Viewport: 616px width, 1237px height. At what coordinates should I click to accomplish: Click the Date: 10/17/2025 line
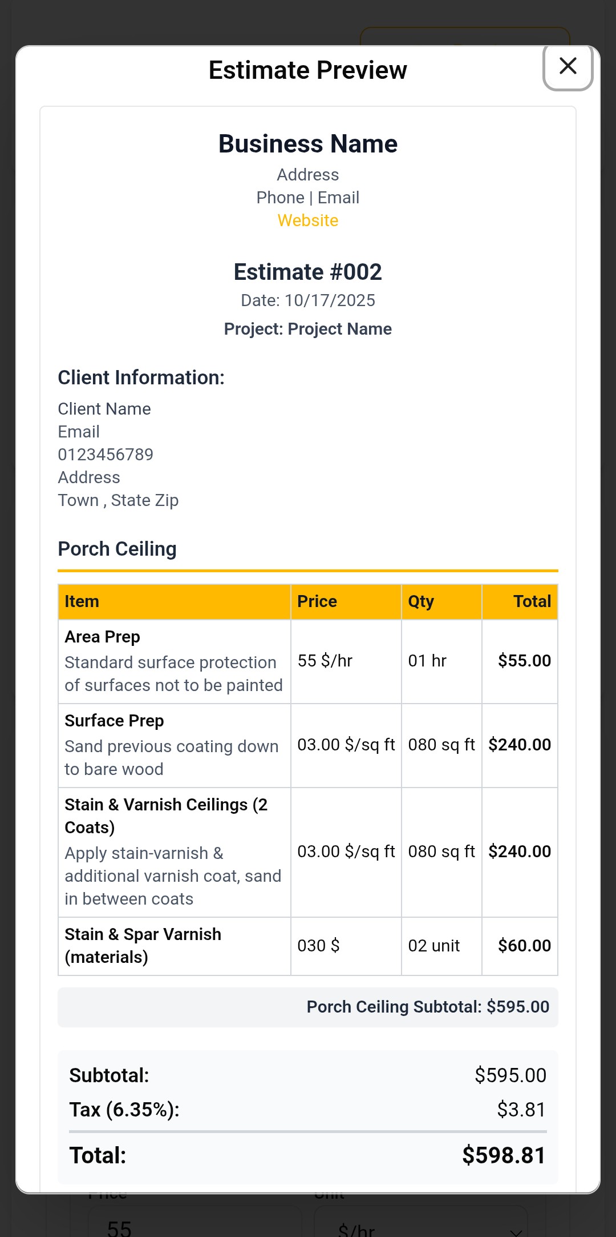click(307, 300)
